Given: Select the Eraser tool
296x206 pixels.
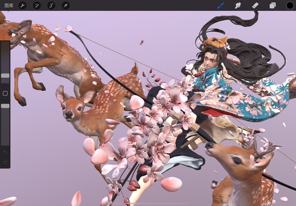Looking at the screenshot, I should [x=255, y=6].
